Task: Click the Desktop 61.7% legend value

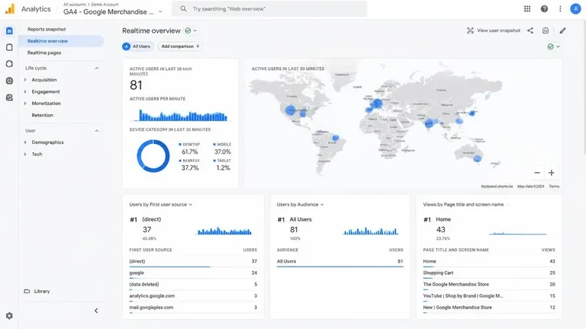Action: pos(190,152)
